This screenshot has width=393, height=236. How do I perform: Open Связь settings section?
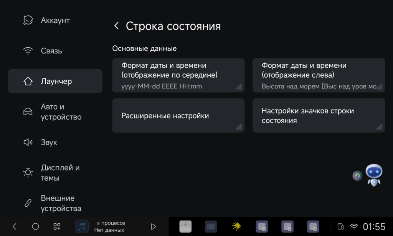click(x=55, y=51)
